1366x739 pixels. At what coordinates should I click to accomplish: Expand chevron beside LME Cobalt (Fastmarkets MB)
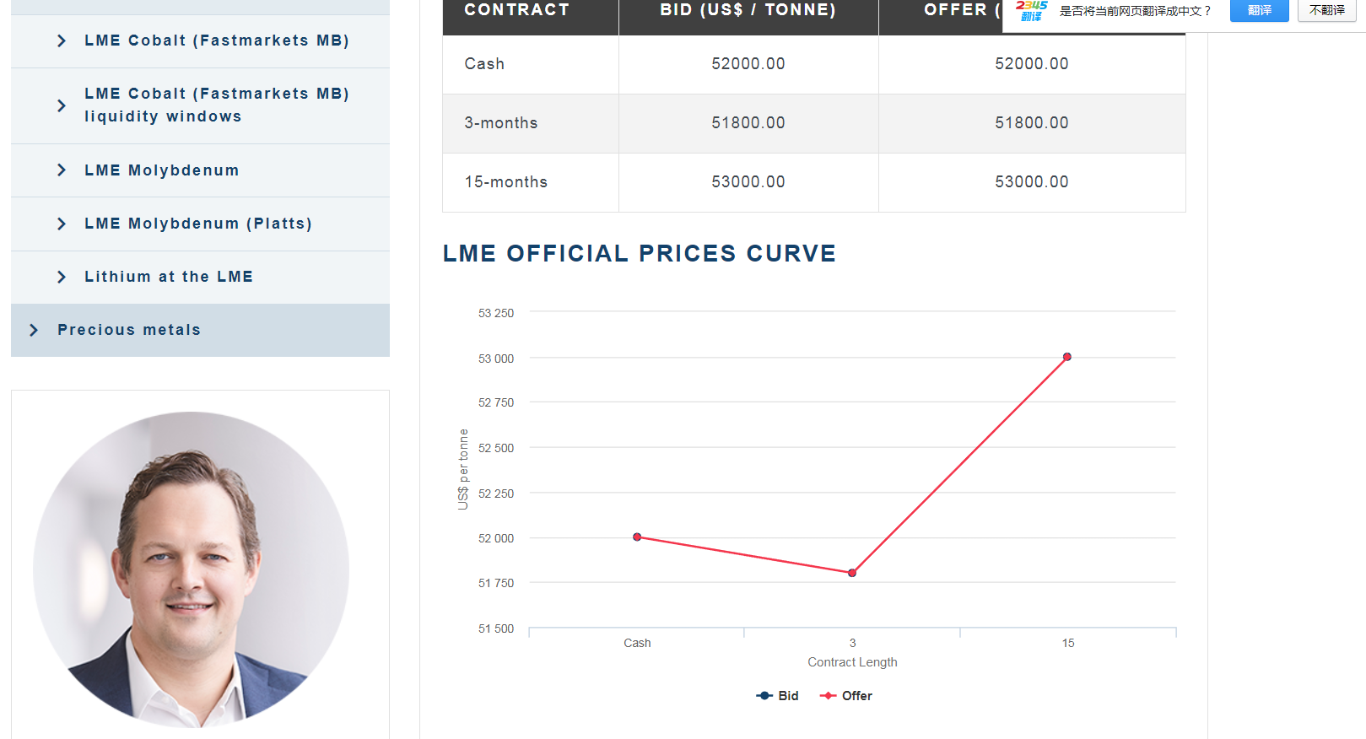pos(62,40)
